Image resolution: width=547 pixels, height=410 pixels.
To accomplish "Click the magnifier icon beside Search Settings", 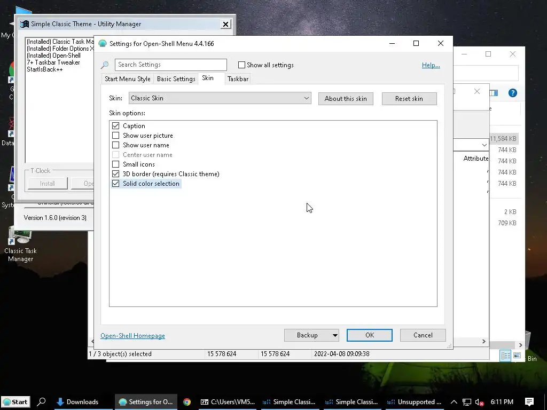I will pos(105,65).
